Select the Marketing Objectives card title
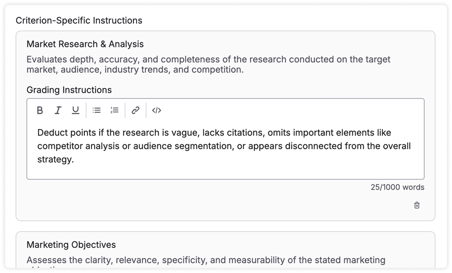452x273 pixels. click(71, 245)
